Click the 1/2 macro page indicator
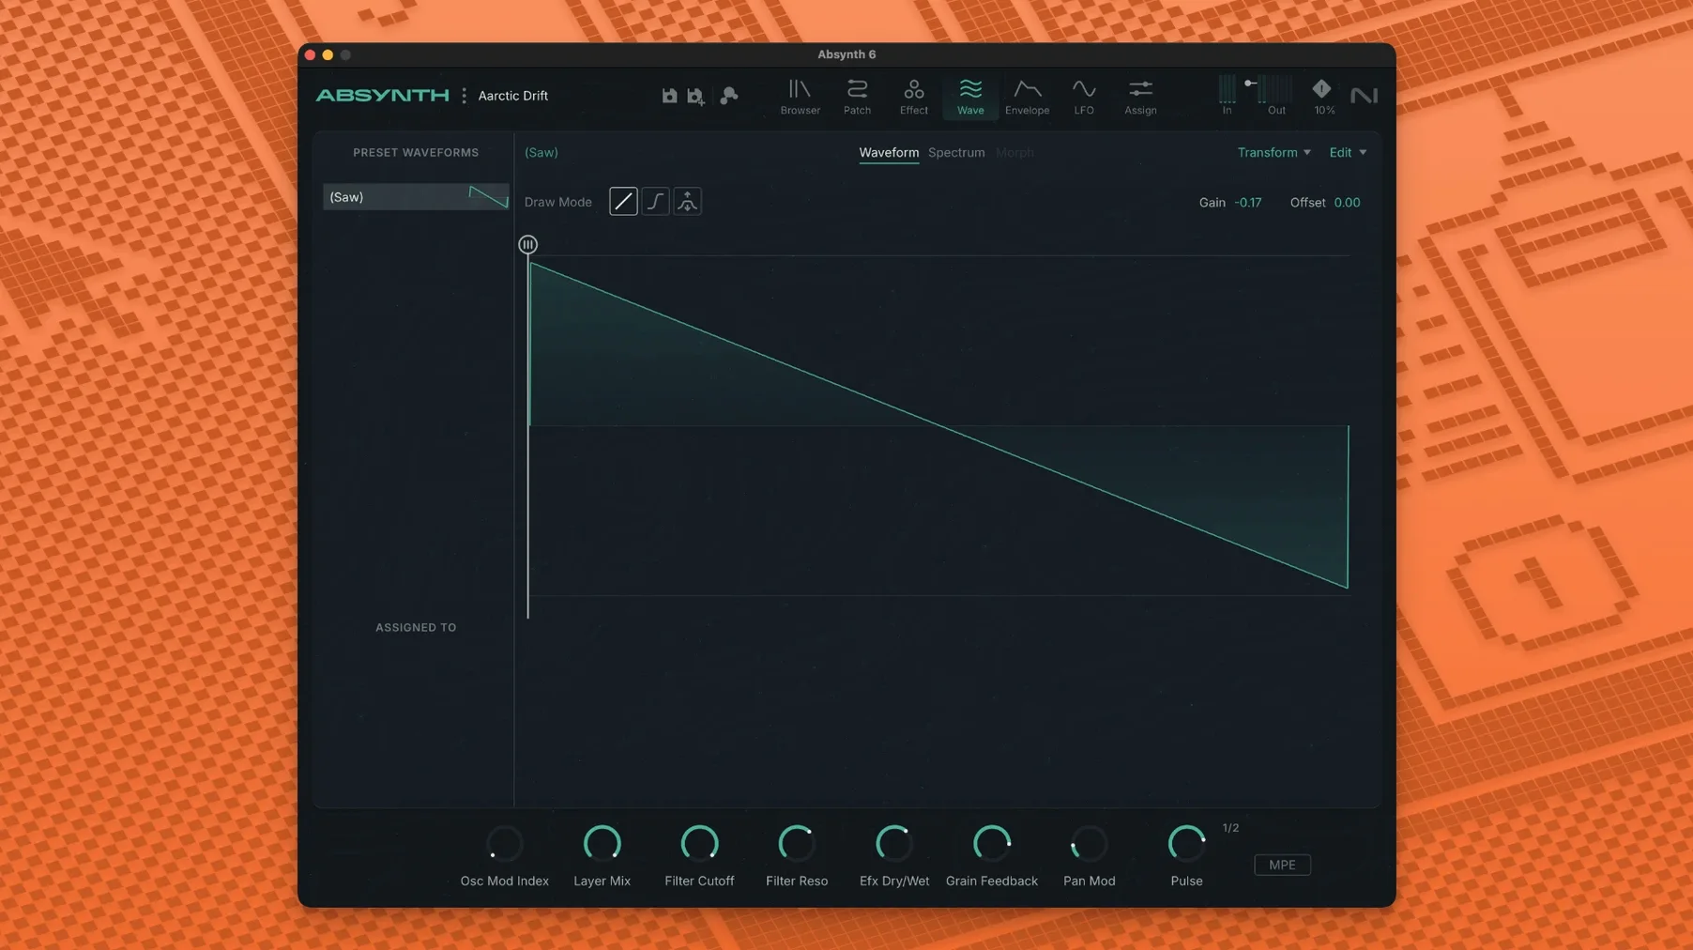 (x=1230, y=828)
